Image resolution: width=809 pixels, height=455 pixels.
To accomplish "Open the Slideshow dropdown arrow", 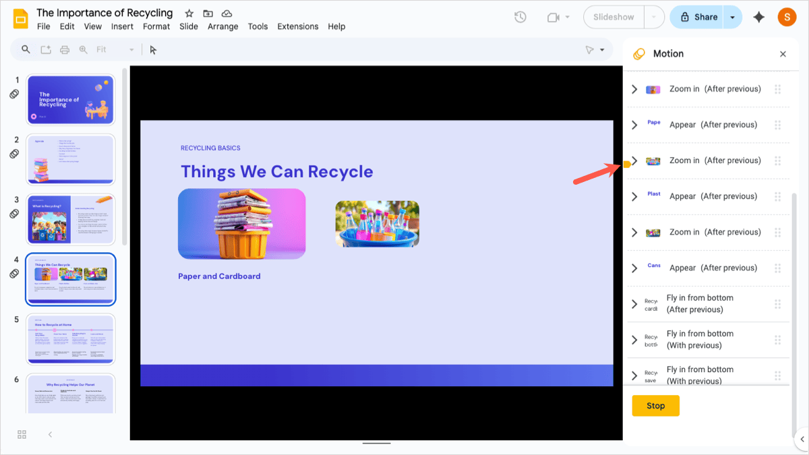I will [x=654, y=18].
